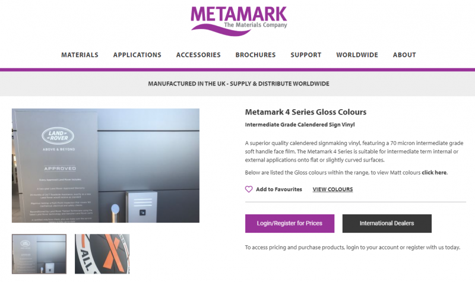This screenshot has height=282, width=475.
Task: Click the Manufactured in the UK banner
Action: (239, 84)
